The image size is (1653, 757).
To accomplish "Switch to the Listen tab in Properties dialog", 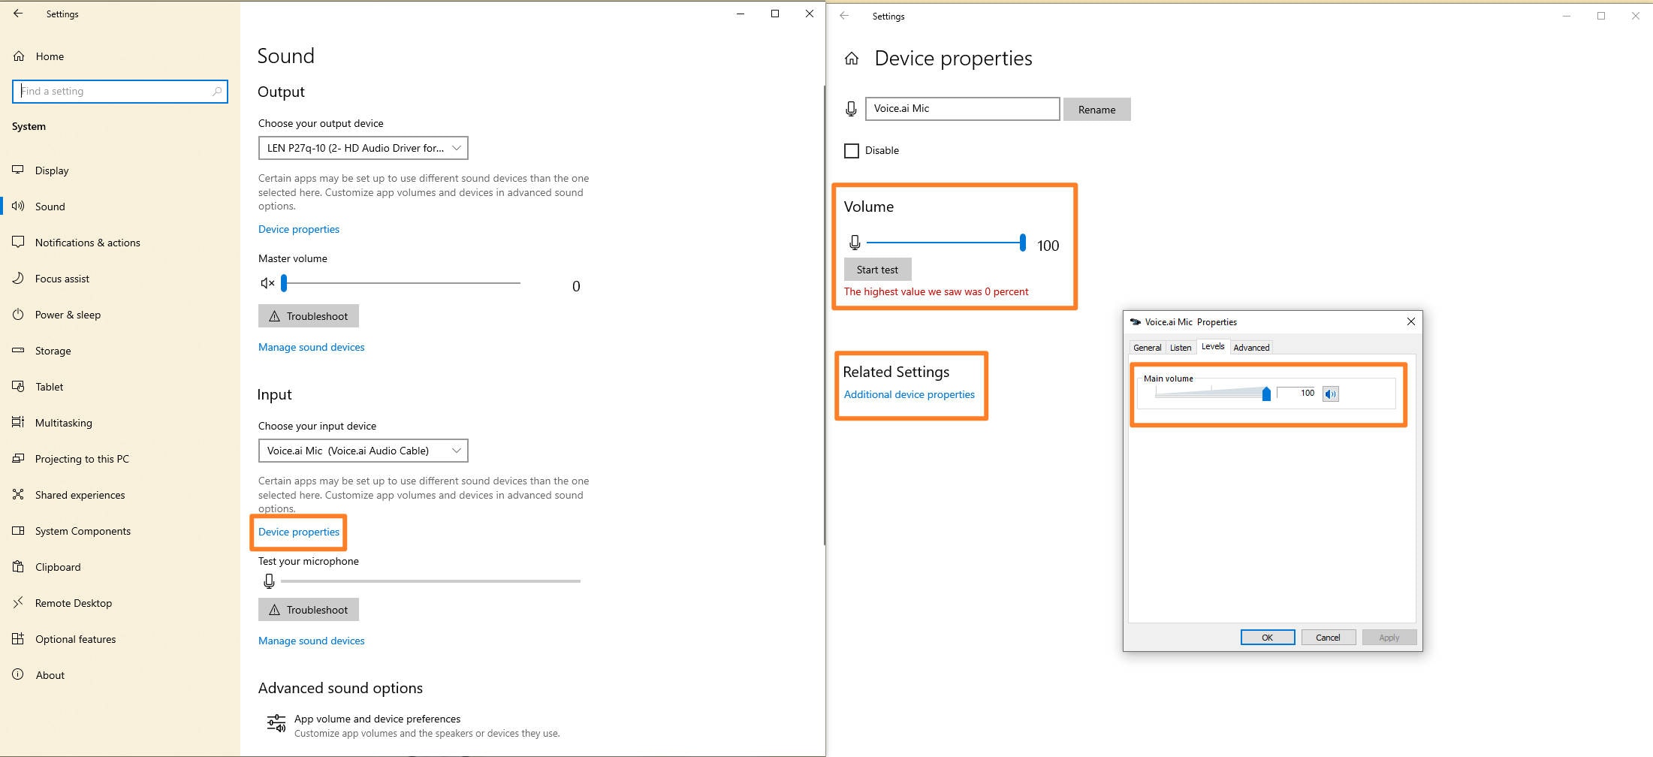I will (x=1181, y=348).
